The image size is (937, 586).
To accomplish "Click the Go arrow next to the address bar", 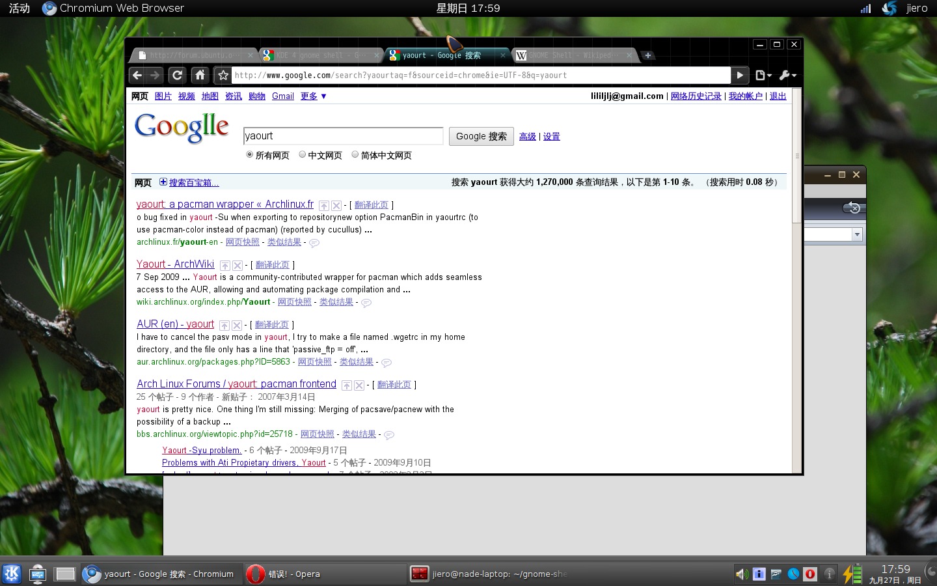I will point(739,75).
